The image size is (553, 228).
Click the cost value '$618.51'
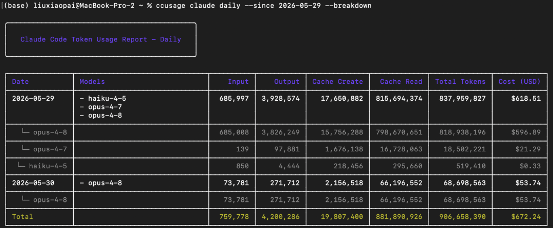pos(526,99)
